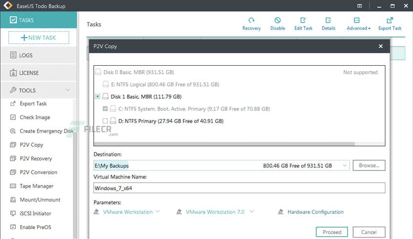Select the Disk 0 Basic MBR row
Image resolution: width=413 pixels, height=239 pixels.
point(239,72)
